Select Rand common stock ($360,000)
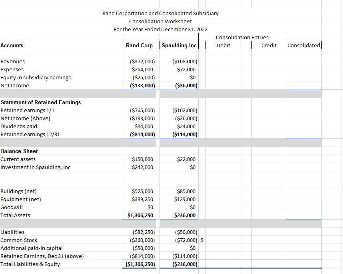 click(x=142, y=240)
